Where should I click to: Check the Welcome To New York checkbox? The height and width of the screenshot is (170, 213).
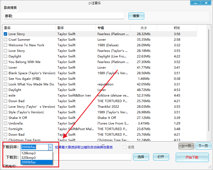coord(5,45)
